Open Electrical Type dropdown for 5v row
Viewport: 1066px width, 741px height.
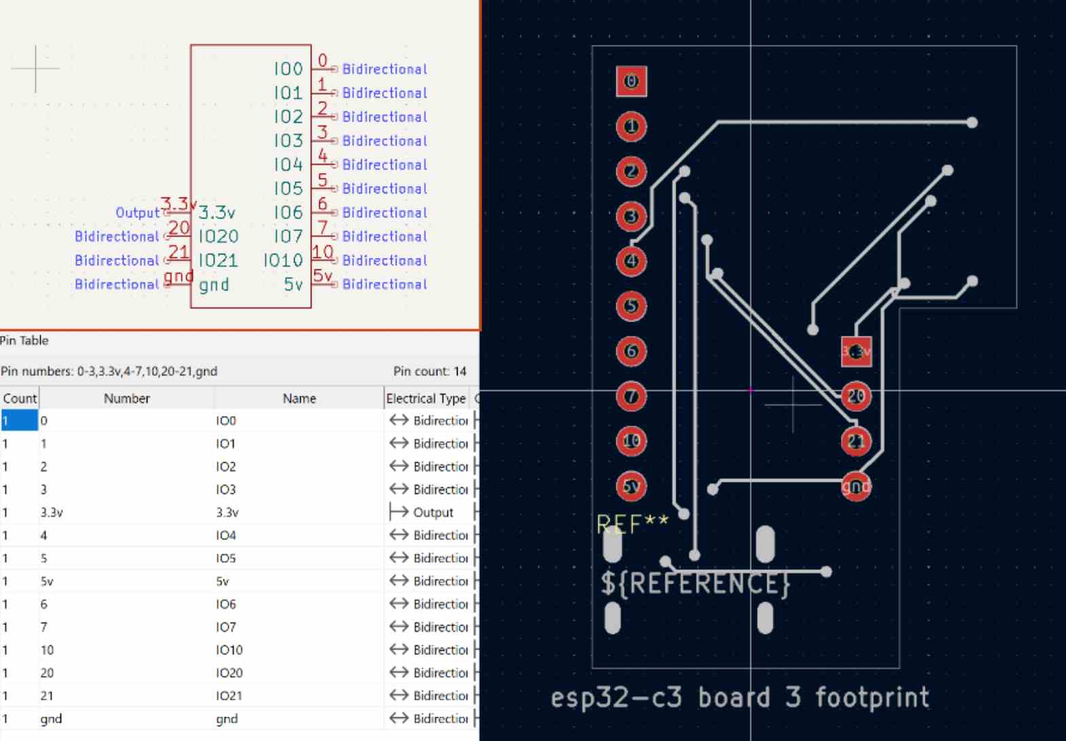tap(429, 582)
